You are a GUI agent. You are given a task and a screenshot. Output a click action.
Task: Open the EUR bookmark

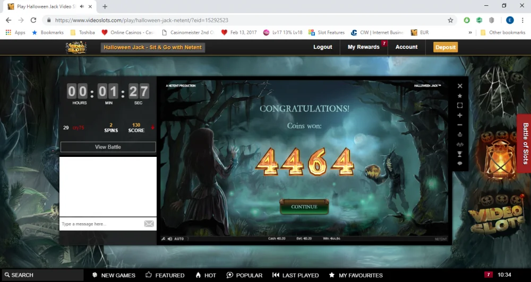[419, 32]
